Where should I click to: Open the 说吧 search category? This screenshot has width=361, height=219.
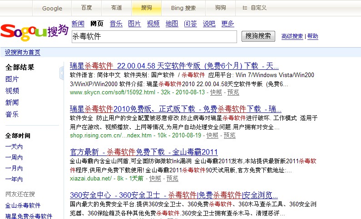click(x=209, y=24)
